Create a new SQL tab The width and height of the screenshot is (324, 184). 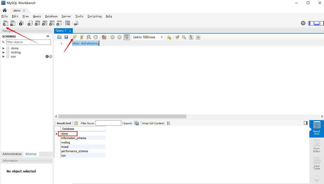[x=5, y=23]
